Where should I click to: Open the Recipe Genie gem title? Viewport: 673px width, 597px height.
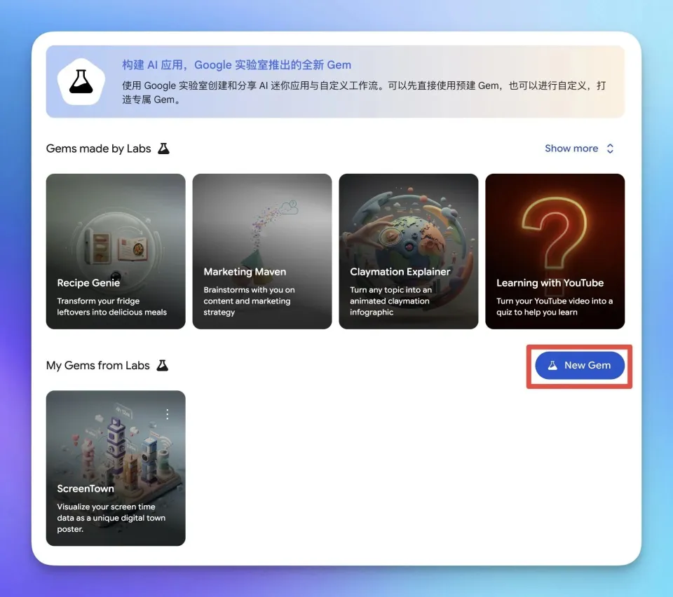coord(88,283)
